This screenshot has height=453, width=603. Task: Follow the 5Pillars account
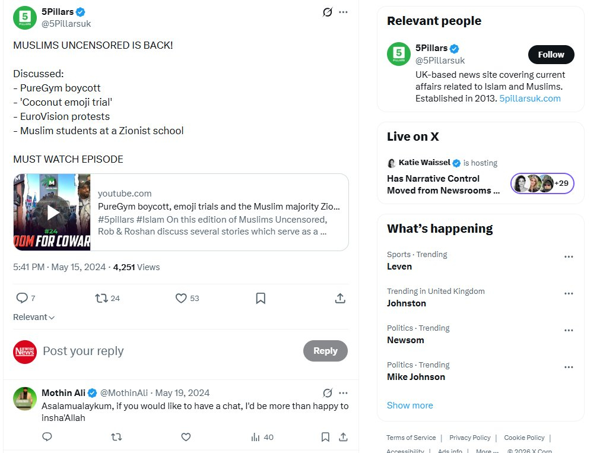[551, 55]
